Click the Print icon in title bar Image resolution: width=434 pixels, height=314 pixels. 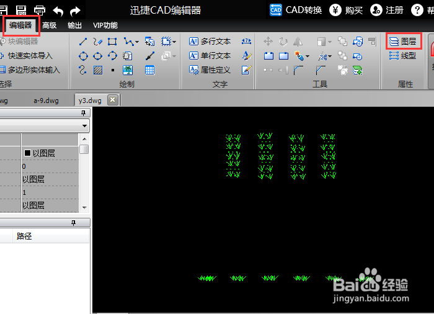(40, 11)
